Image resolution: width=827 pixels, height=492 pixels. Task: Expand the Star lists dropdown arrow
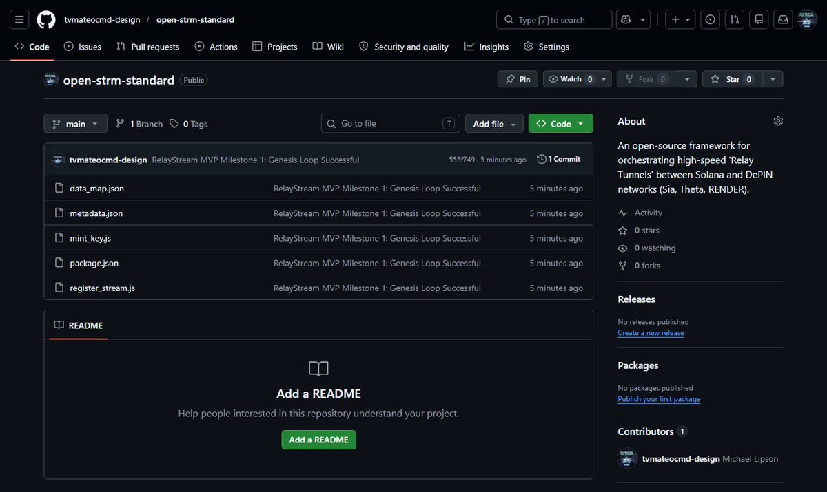click(773, 79)
